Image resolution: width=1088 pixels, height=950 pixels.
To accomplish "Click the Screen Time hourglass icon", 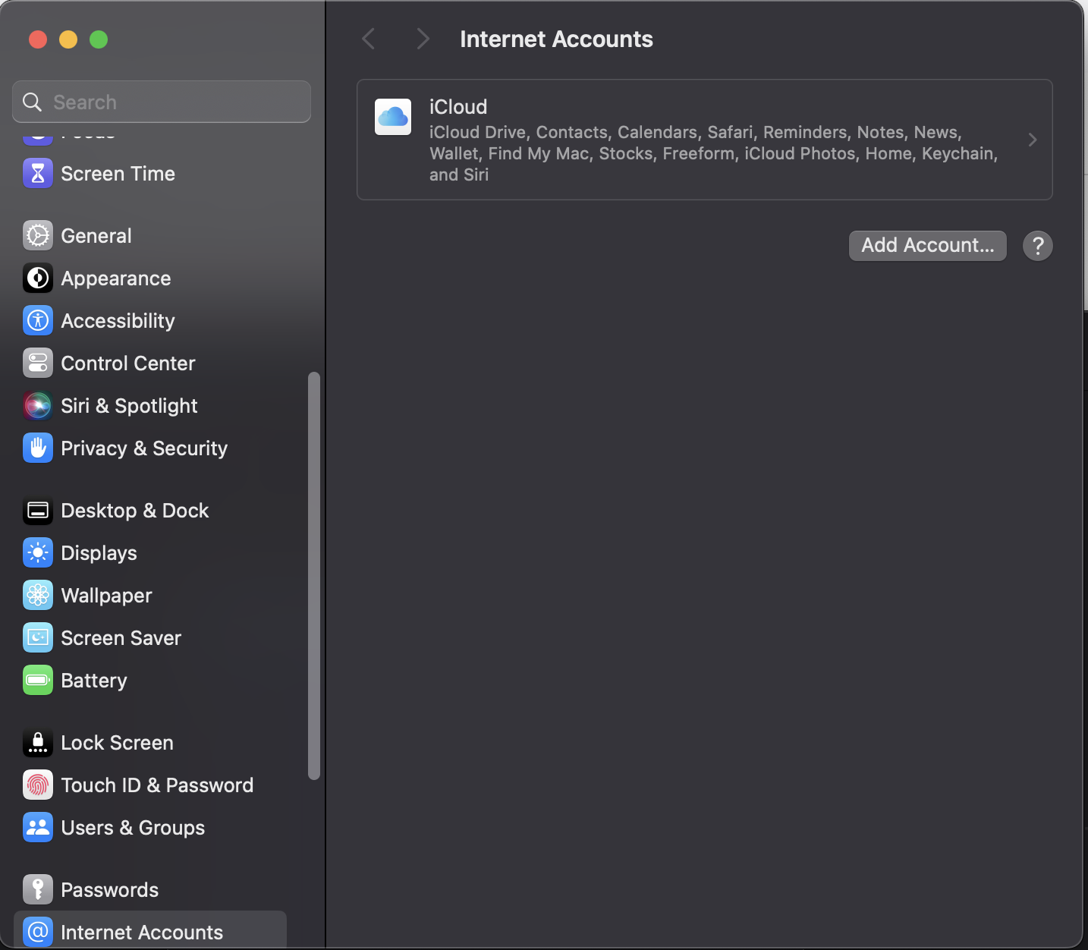I will pyautogui.click(x=38, y=174).
